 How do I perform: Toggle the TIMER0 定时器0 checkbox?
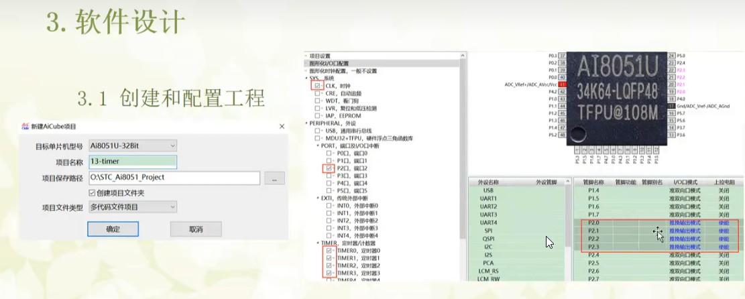[329, 251]
